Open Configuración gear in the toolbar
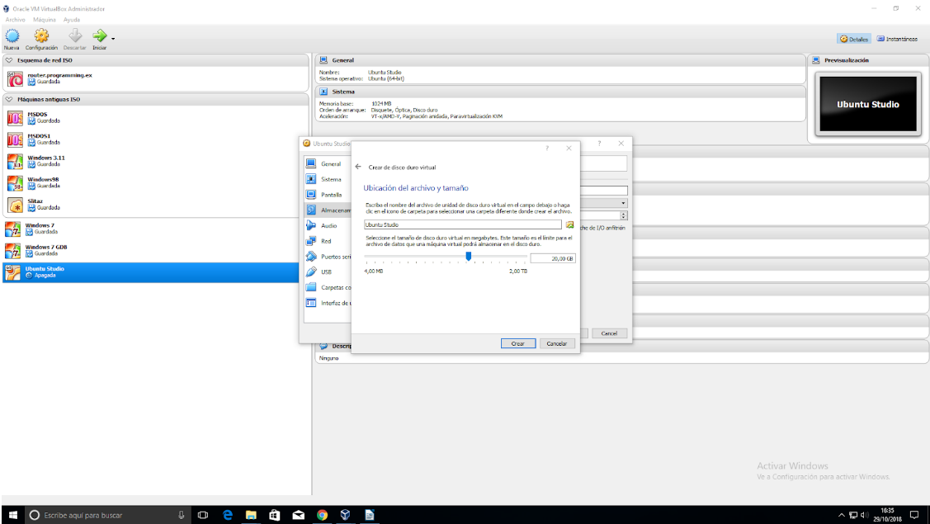Screen dimensions: 930x524 [x=41, y=36]
